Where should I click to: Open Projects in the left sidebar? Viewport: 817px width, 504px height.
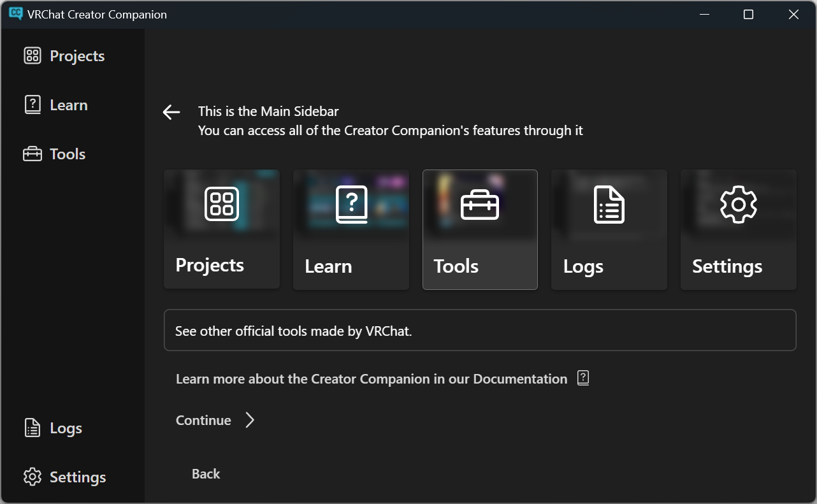point(64,56)
